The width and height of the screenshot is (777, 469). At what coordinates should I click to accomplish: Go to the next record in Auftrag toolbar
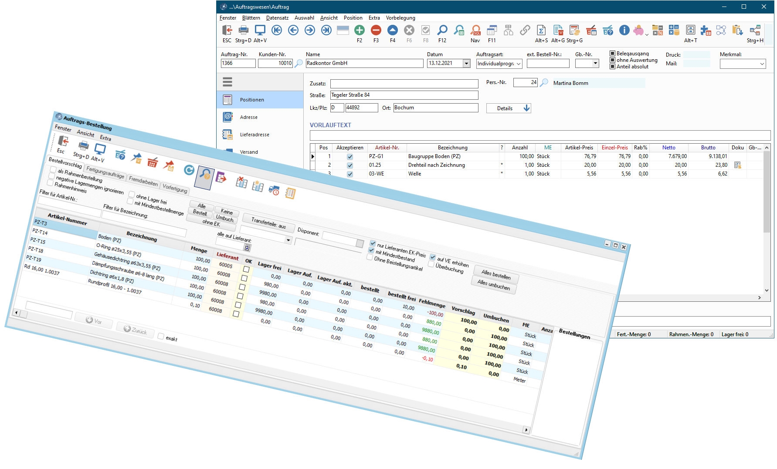coord(310,30)
